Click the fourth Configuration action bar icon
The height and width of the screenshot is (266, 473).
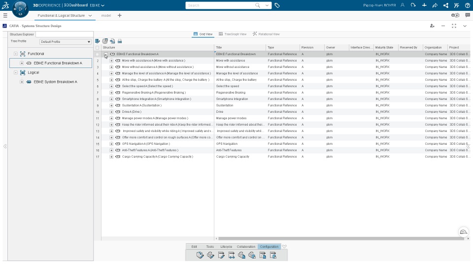tap(232, 256)
